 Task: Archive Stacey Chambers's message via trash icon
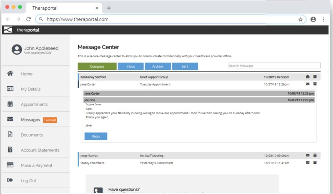[x=315, y=163]
